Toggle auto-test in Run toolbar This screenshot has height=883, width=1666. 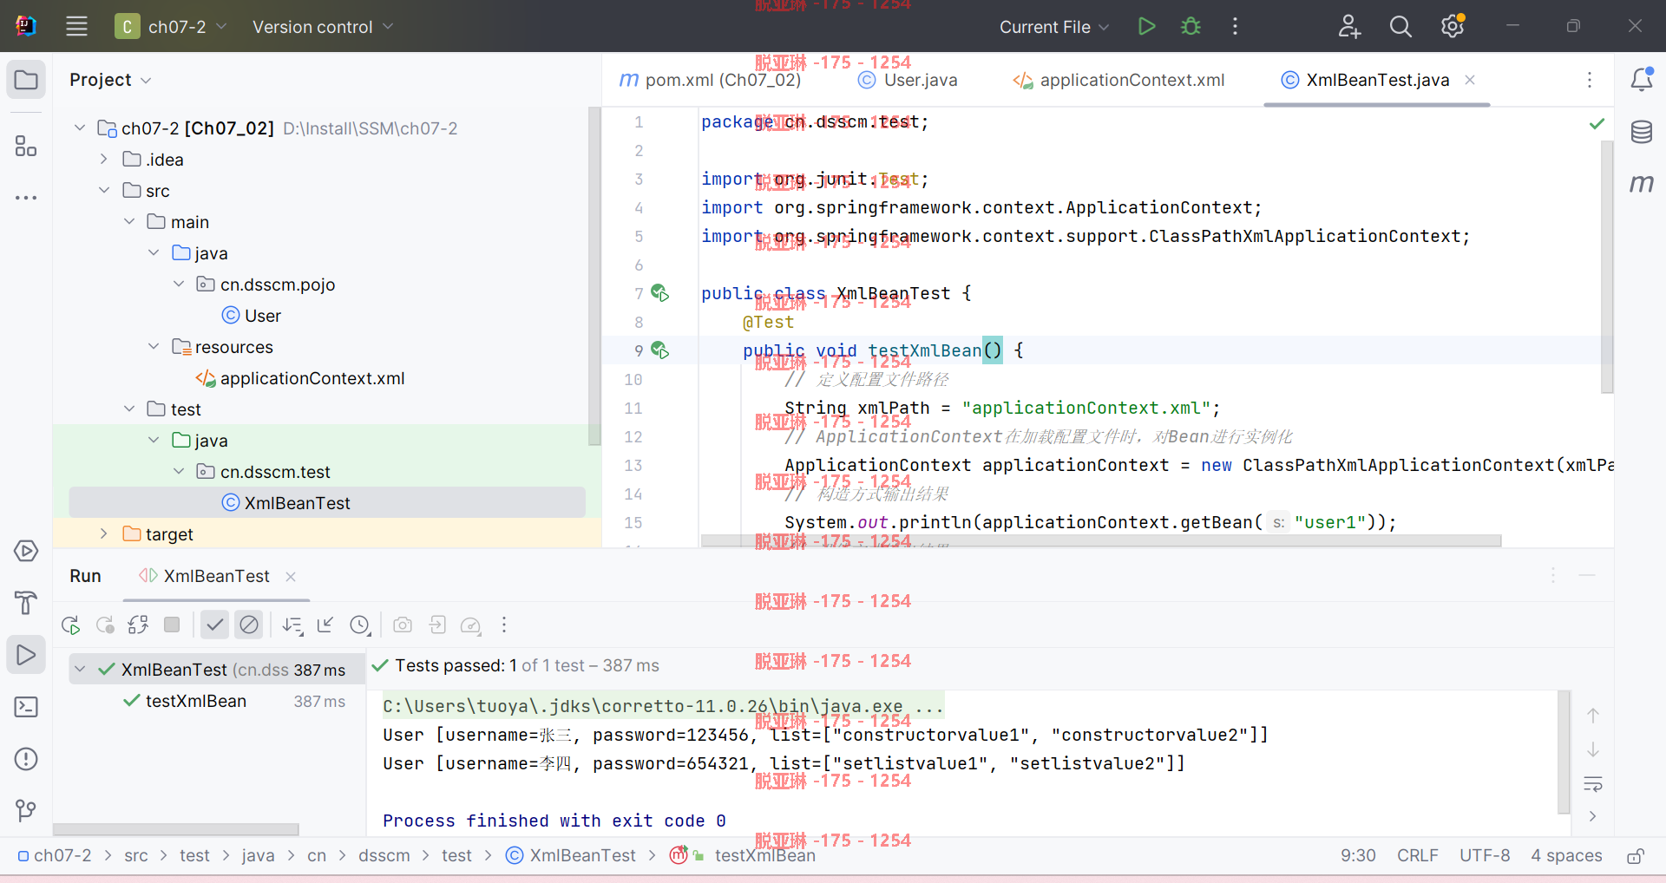pos(138,625)
